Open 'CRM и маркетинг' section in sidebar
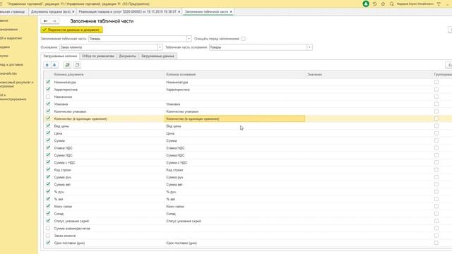452x254 pixels. [x=11, y=38]
